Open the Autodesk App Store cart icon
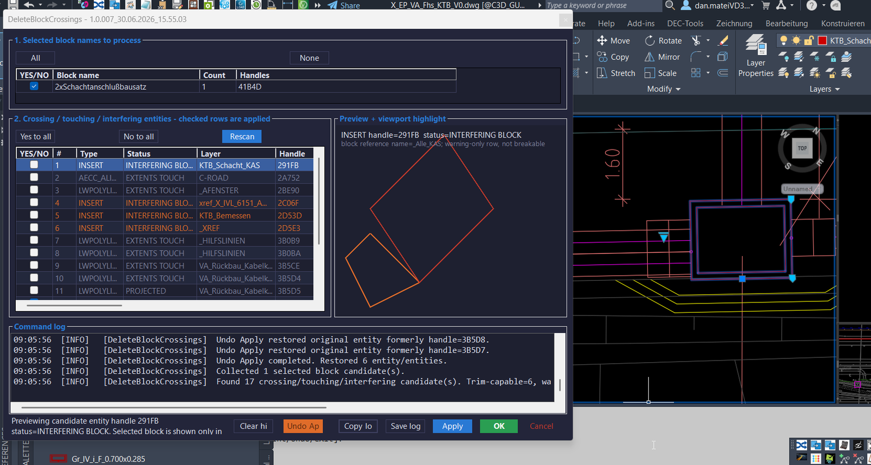The height and width of the screenshot is (465, 871). coord(766,5)
